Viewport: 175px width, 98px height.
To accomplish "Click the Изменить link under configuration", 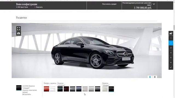I will tap(38, 7).
